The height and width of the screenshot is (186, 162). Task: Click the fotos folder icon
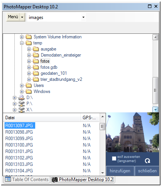click(36, 61)
